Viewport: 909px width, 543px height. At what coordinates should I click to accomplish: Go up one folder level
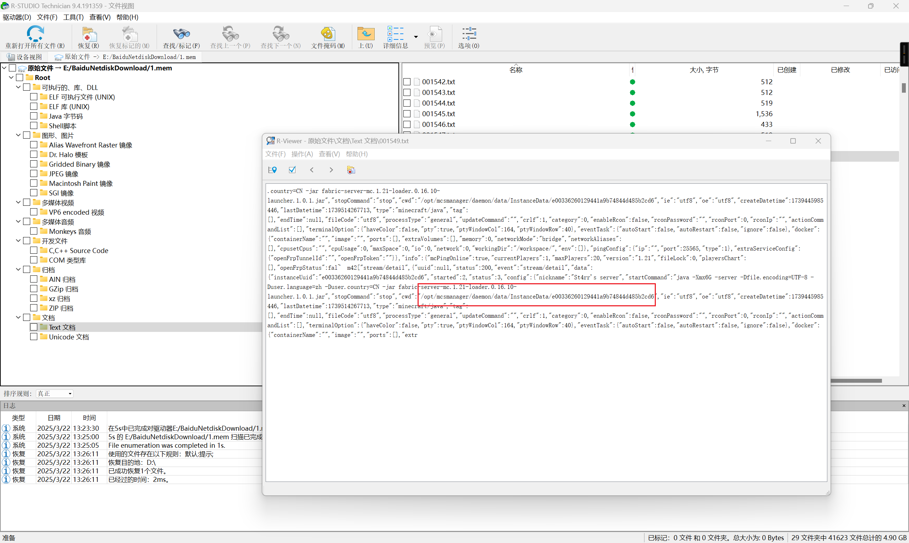[x=365, y=34]
